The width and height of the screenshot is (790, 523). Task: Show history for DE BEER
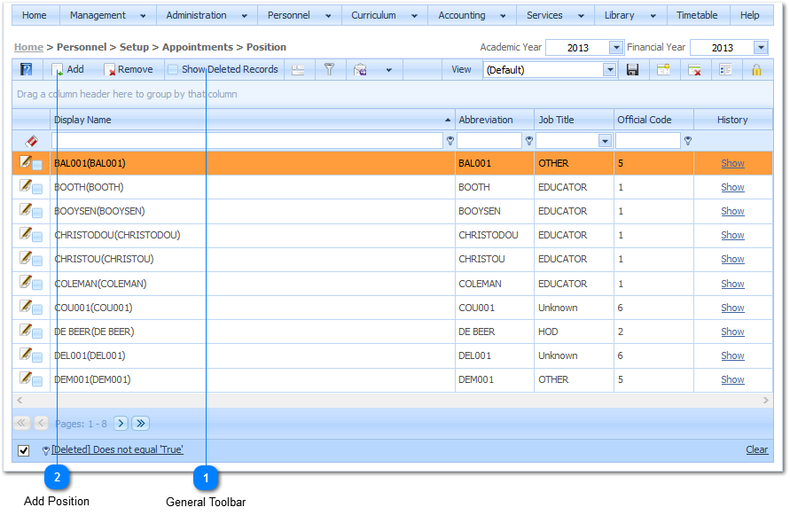point(732,332)
